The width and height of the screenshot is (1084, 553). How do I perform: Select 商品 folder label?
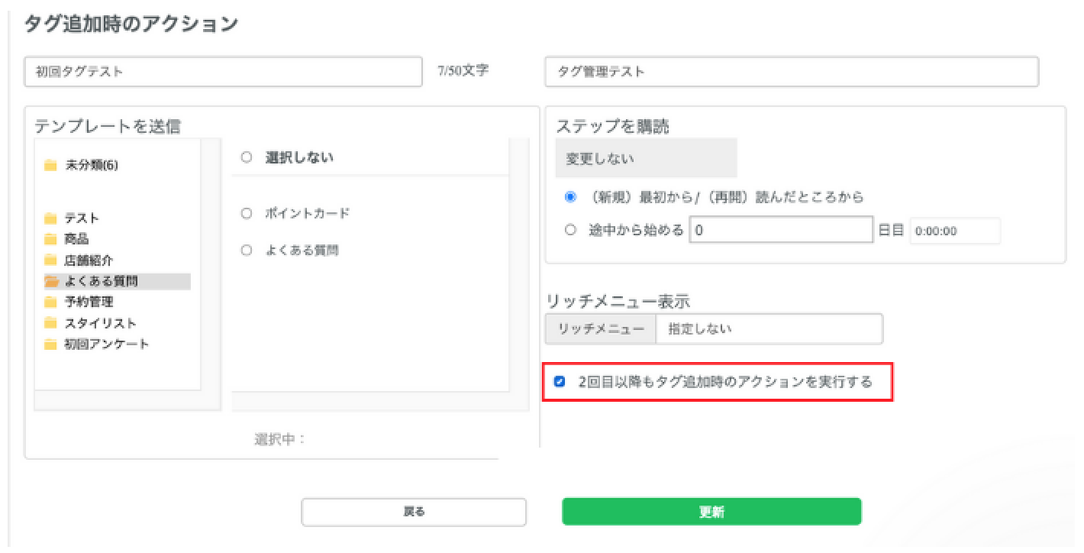(77, 239)
